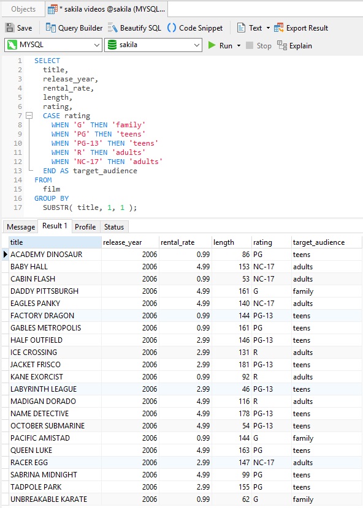Run the query with green play icon
The height and width of the screenshot is (508, 363).
click(x=212, y=45)
